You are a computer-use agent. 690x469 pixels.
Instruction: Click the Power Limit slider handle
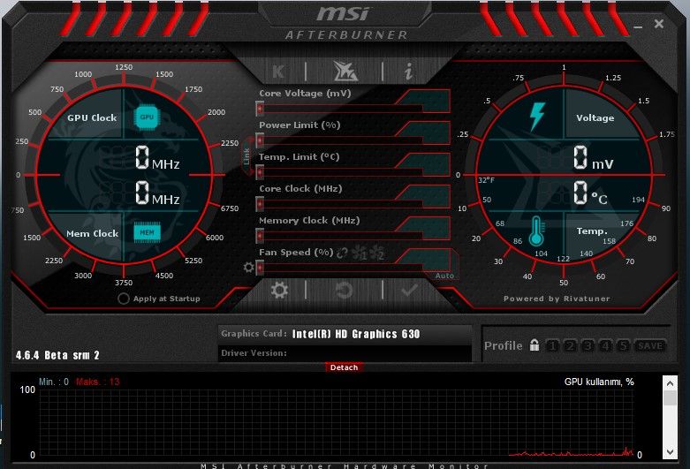click(x=260, y=140)
